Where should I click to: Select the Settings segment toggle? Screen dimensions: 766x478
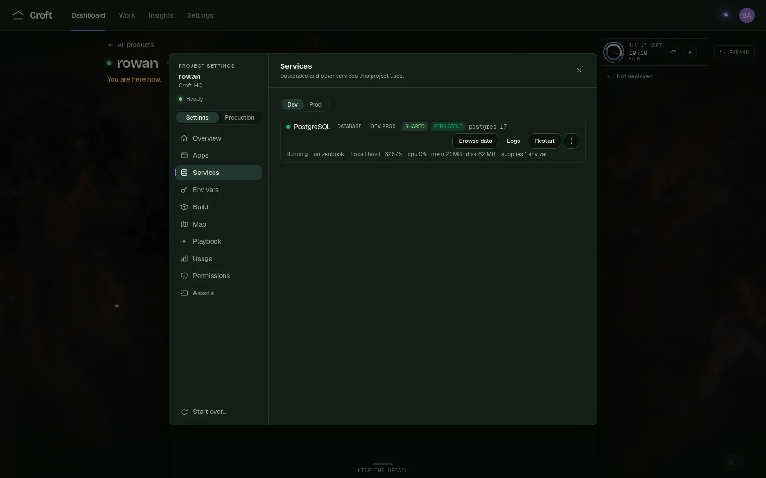click(x=197, y=118)
